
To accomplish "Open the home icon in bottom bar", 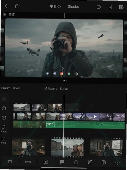I will pos(76,162).
